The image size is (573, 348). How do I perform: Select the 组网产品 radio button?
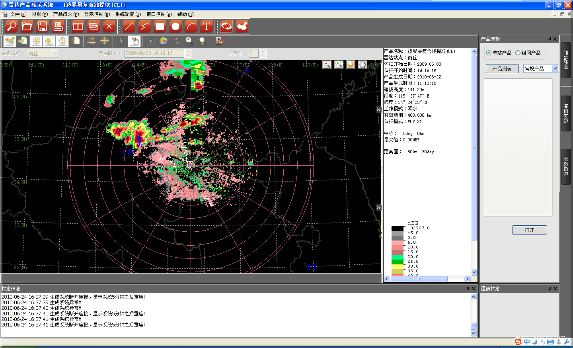(x=518, y=53)
